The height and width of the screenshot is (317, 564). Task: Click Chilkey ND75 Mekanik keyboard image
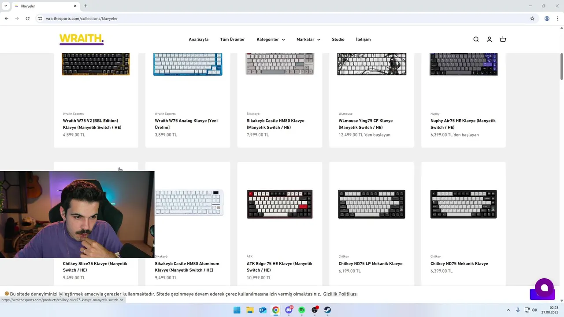[x=464, y=204]
